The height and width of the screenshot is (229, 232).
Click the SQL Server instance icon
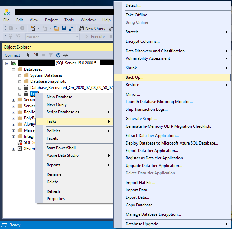click(x=14, y=63)
